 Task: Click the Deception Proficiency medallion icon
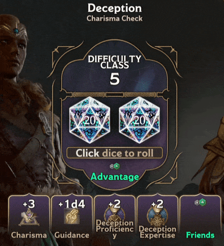[x=115, y=215]
